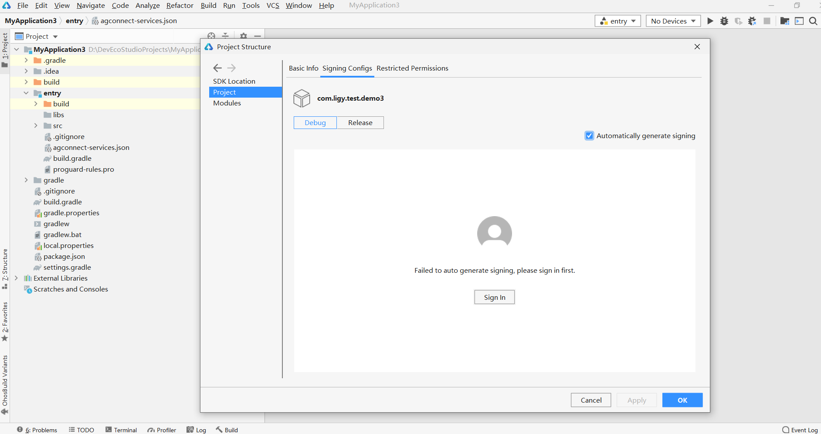
Task: Expand the src folder
Action: pyautogui.click(x=36, y=125)
